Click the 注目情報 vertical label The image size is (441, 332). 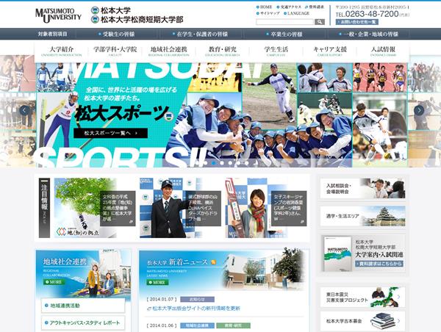tap(44, 208)
